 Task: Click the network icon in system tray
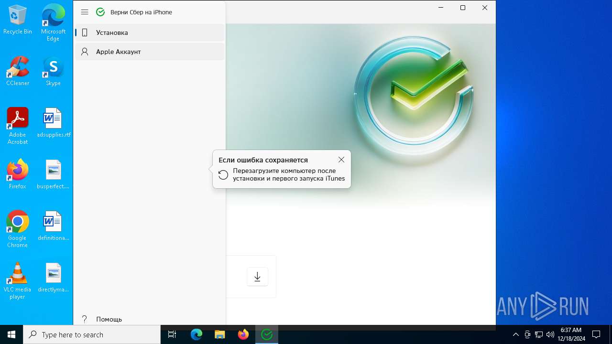click(x=539, y=334)
